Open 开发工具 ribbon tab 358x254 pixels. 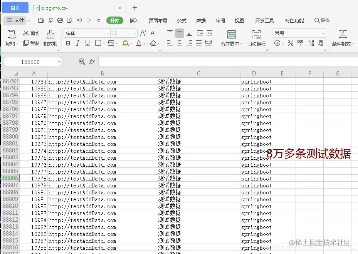tap(265, 20)
